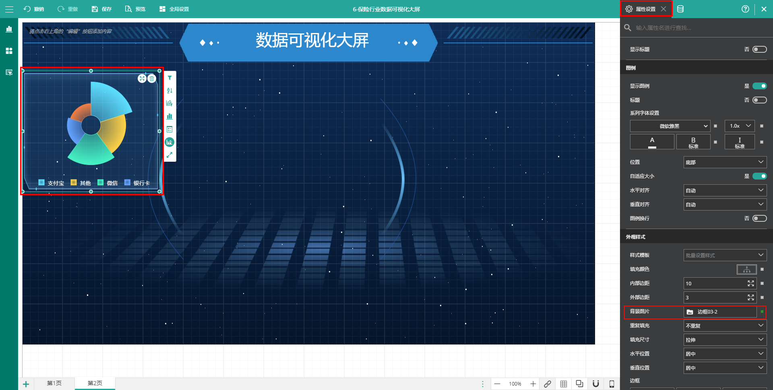Image resolution: width=773 pixels, height=390 pixels.
Task: Open the help question mark icon
Action: click(745, 9)
